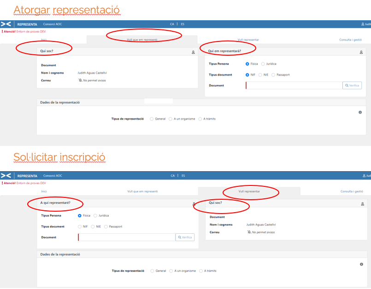Select Jurídica in the 'Qui em representarà?' panel
Image resolution: width=371 pixels, height=289 pixels.
click(x=263, y=64)
